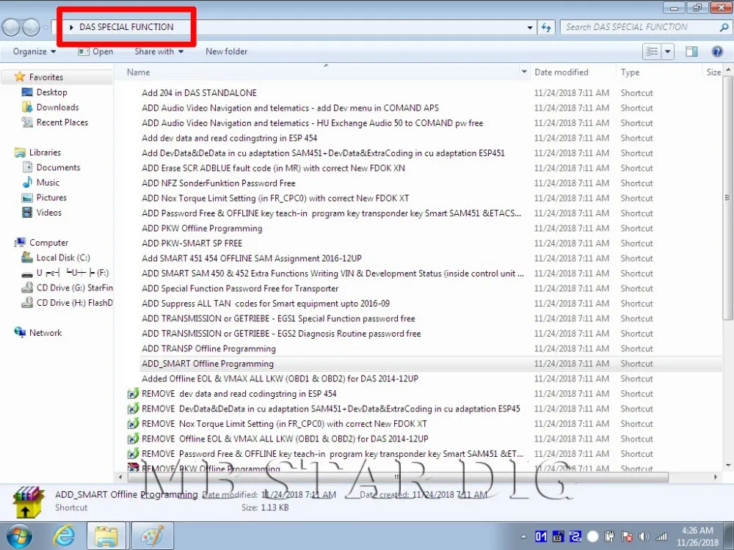
Task: Click the volume speaker tray icon
Action: pyautogui.click(x=644, y=537)
